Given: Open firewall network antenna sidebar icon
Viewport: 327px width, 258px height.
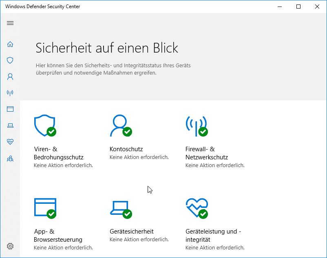Looking at the screenshot, I should pyautogui.click(x=10, y=93).
